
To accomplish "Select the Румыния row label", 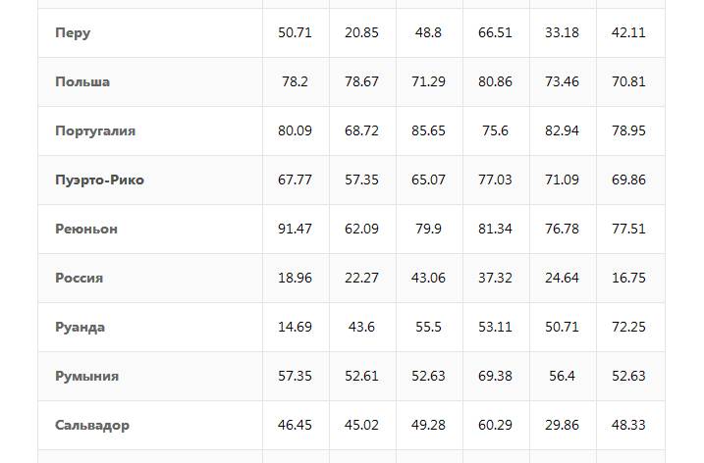I will [x=86, y=376].
